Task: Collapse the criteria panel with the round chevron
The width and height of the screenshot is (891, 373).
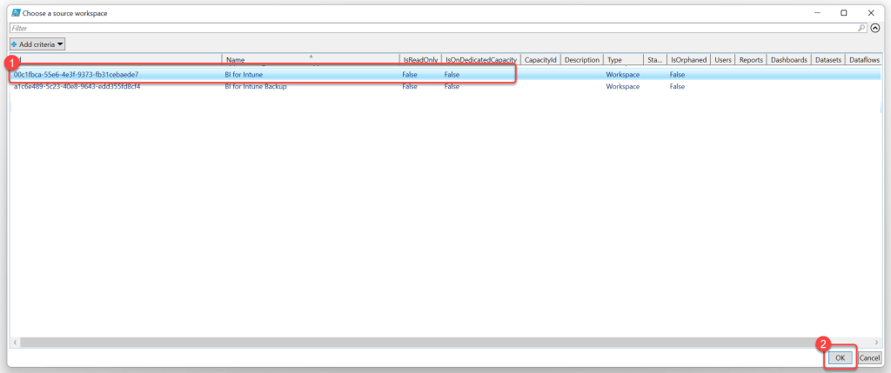Action: click(x=874, y=28)
